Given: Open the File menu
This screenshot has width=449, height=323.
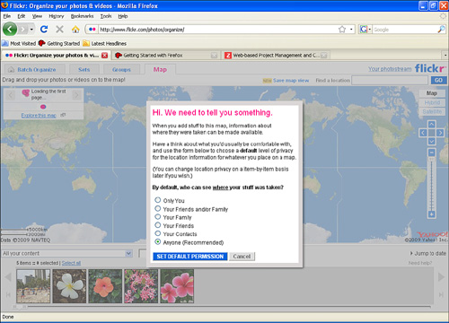Looking at the screenshot, I should pyautogui.click(x=7, y=16).
